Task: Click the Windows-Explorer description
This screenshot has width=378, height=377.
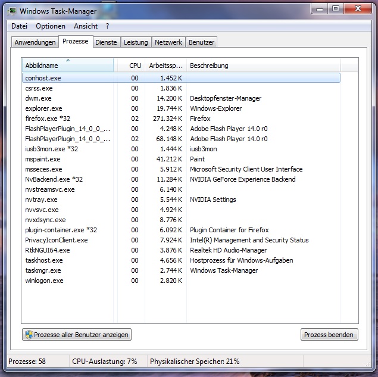Action: (x=215, y=108)
